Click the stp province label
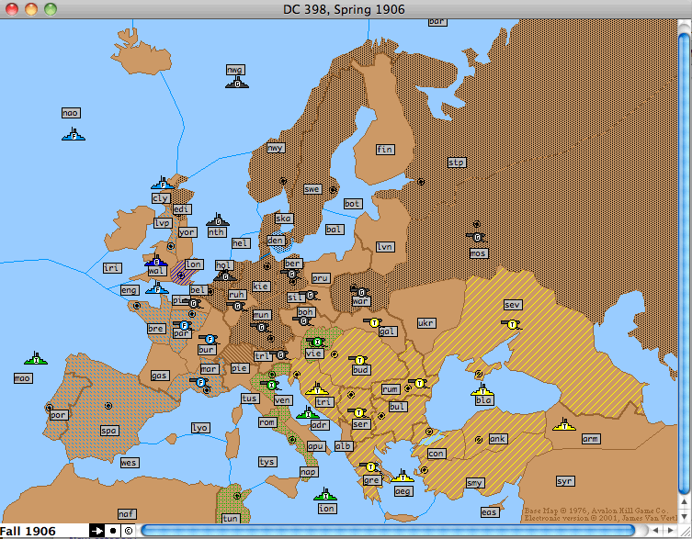Screen dimensions: 692x539 457,163
